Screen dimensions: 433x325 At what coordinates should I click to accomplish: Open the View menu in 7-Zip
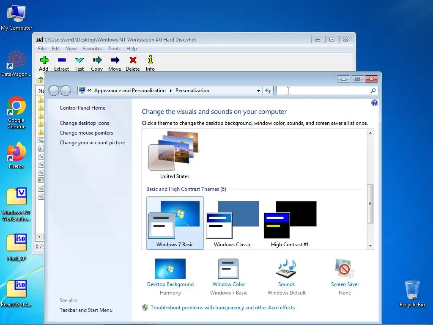71,49
